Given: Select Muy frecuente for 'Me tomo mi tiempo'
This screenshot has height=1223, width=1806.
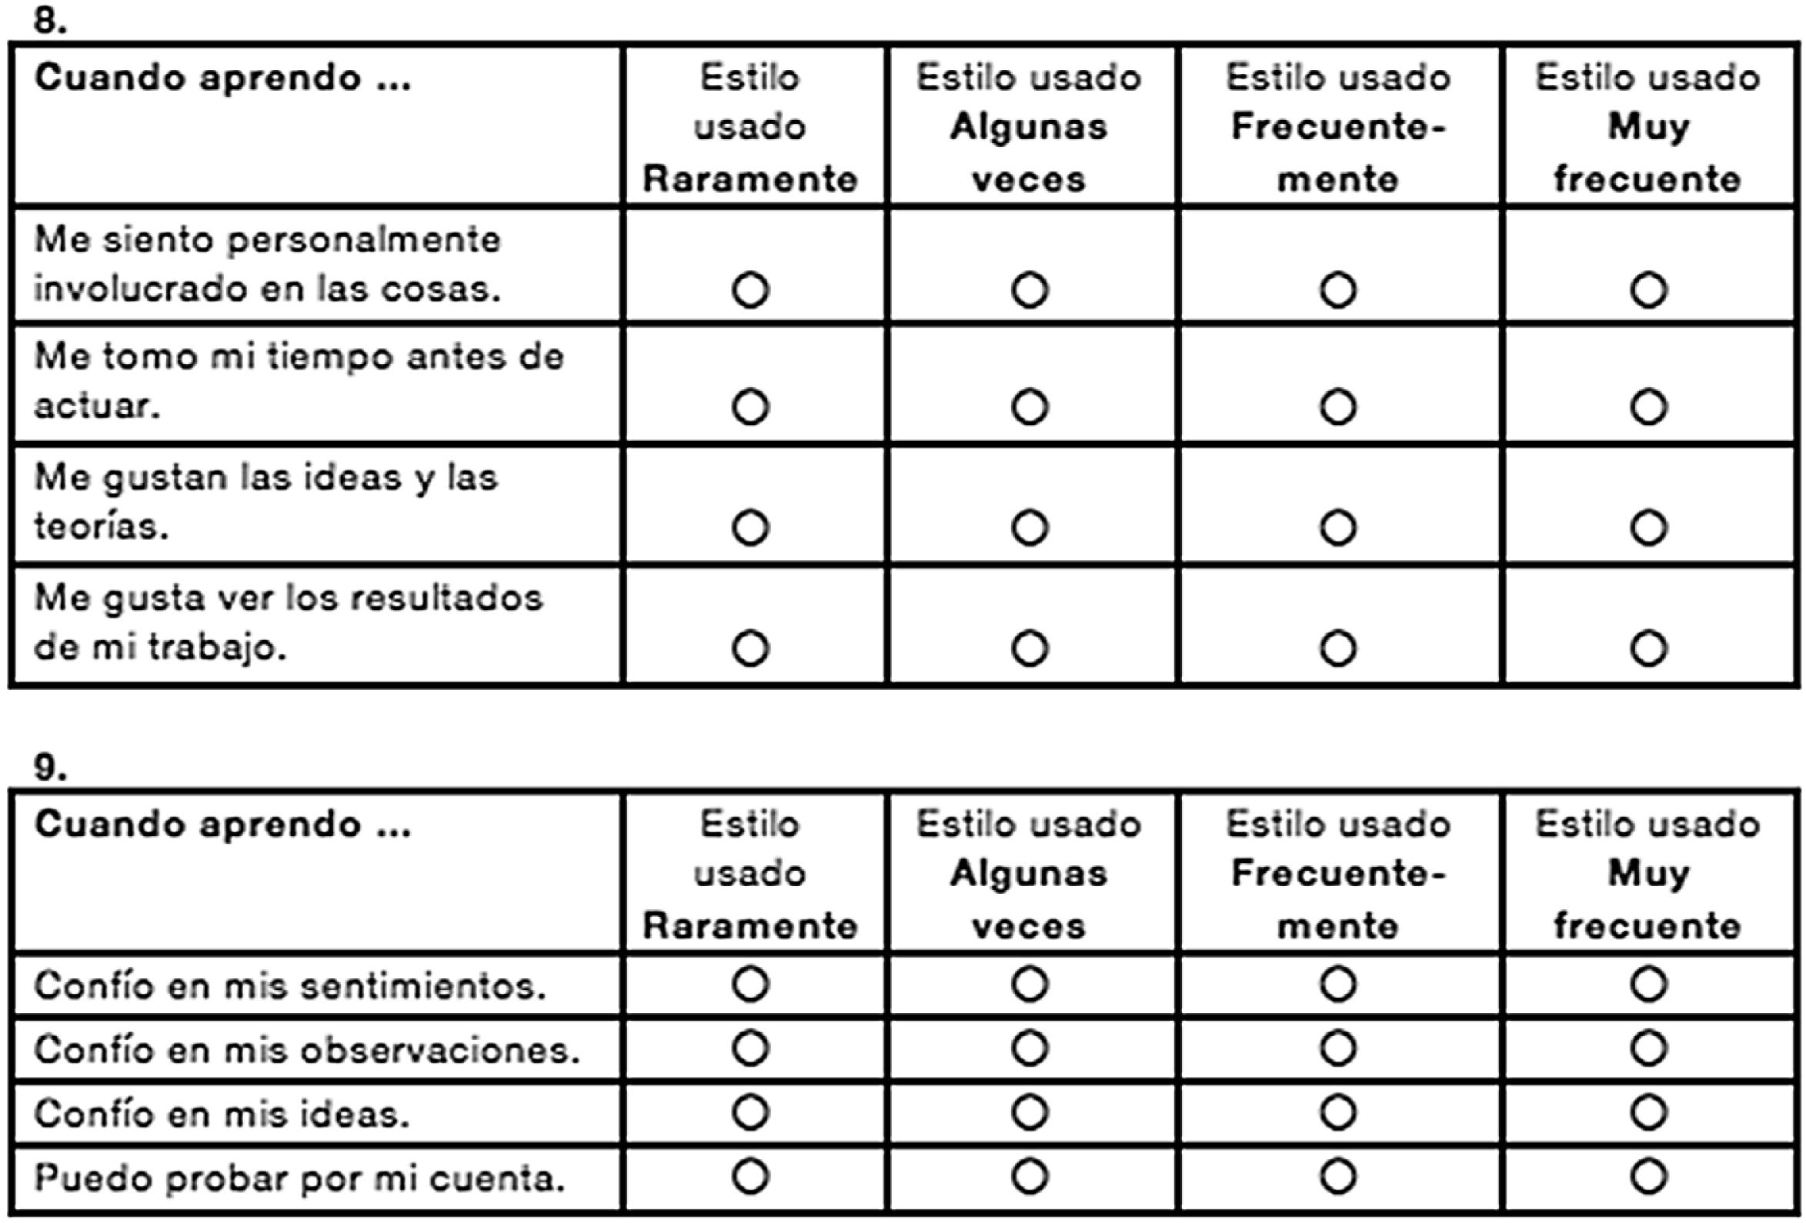Looking at the screenshot, I should tap(1648, 406).
